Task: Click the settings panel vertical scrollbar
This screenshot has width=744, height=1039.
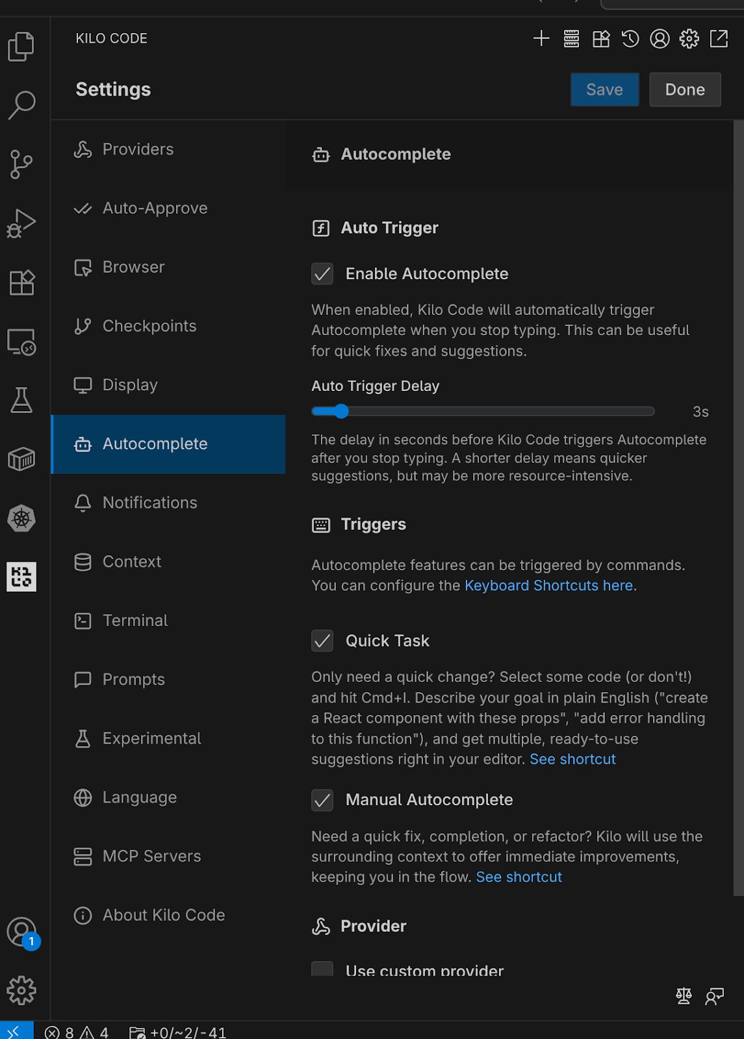Action: pyautogui.click(x=738, y=508)
